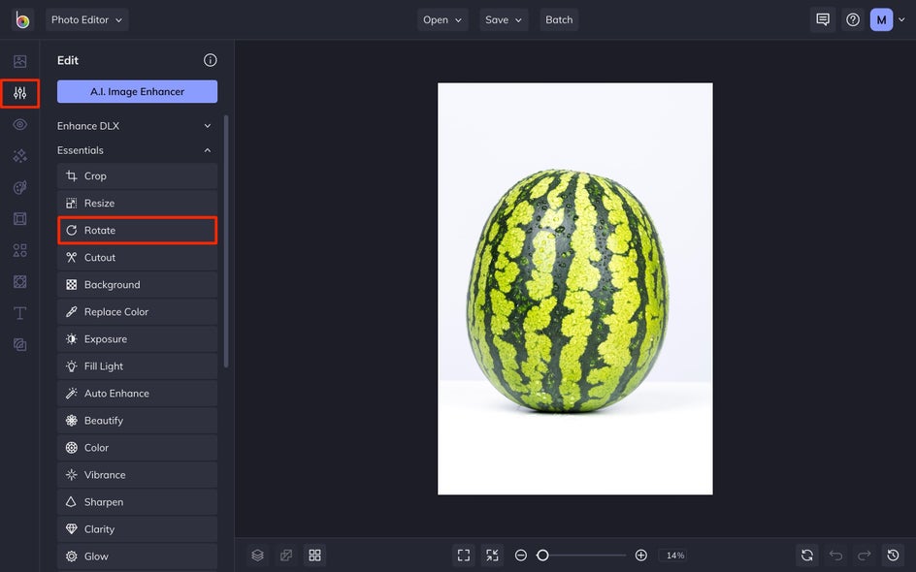Open the Touch Up eye sidebar icon

point(19,124)
